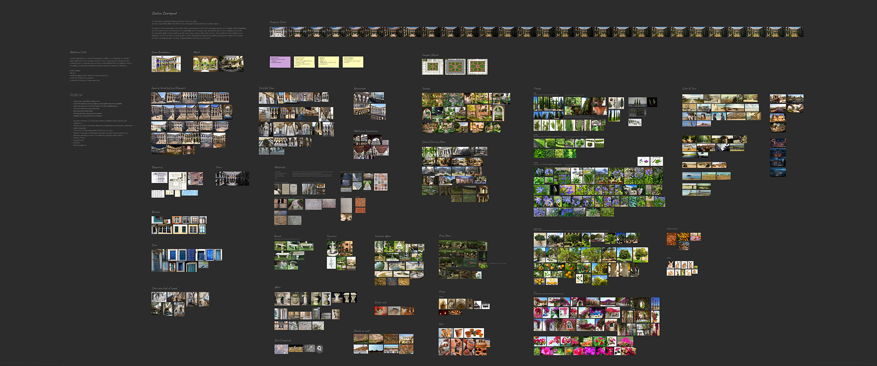Select the 'Door' section label
Screen dimensions: 877x366
154,245
